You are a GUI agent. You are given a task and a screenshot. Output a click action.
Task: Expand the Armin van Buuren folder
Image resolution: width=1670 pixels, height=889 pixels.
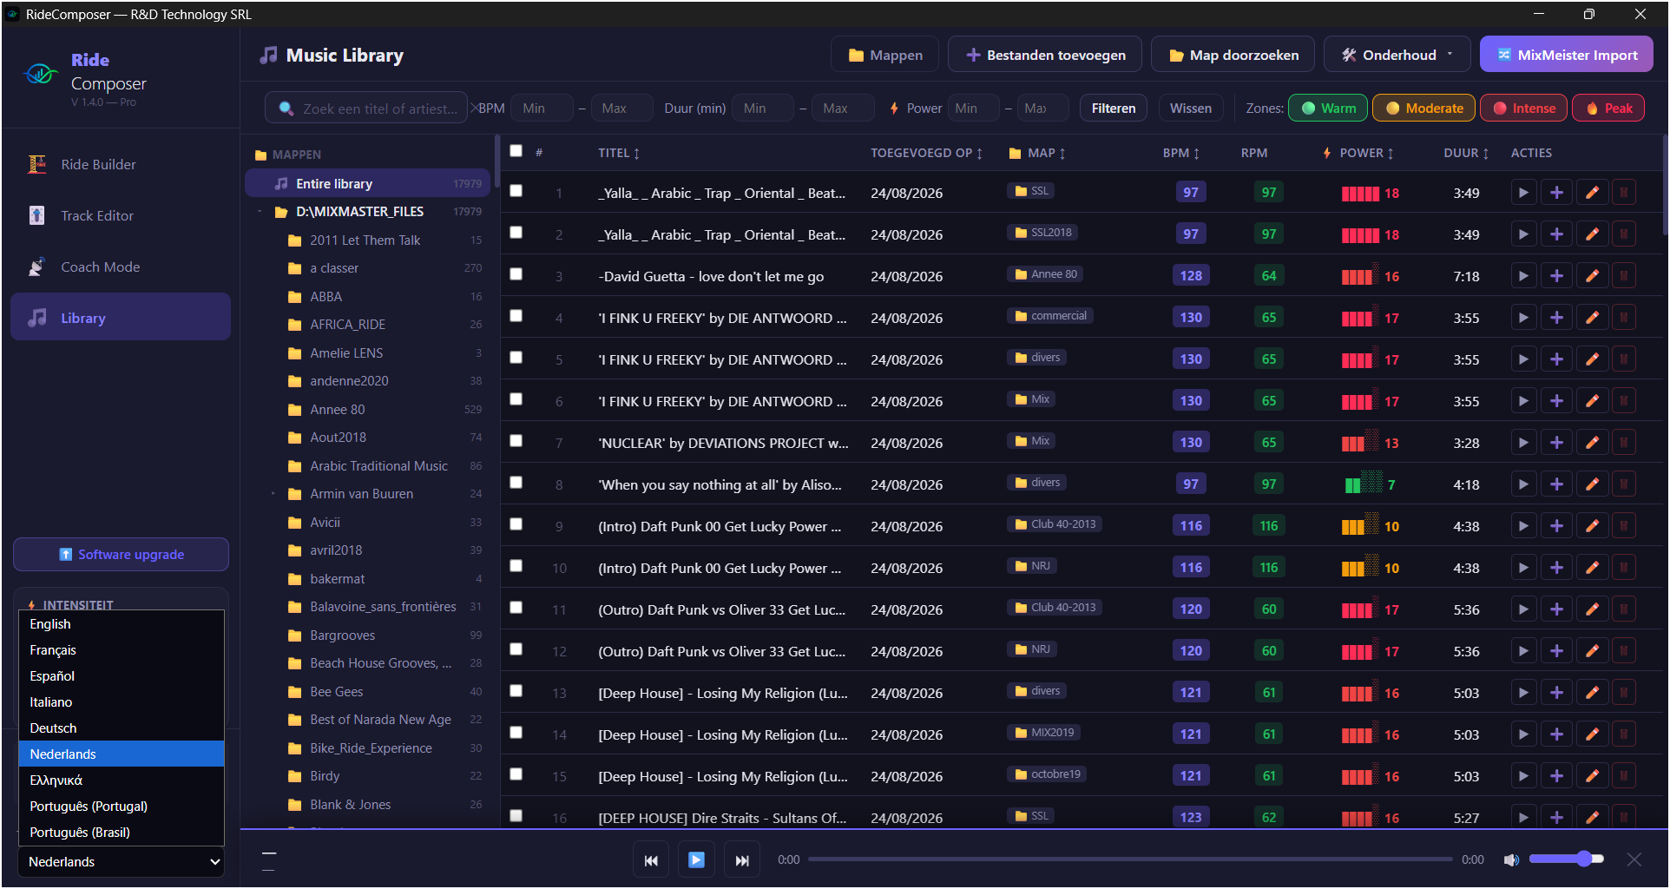tap(273, 494)
